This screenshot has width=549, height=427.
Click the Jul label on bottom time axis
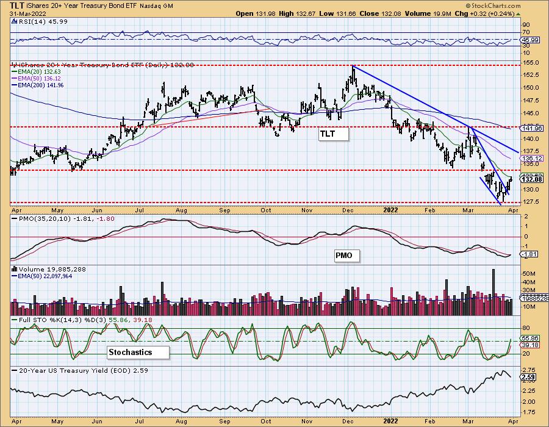(139, 422)
